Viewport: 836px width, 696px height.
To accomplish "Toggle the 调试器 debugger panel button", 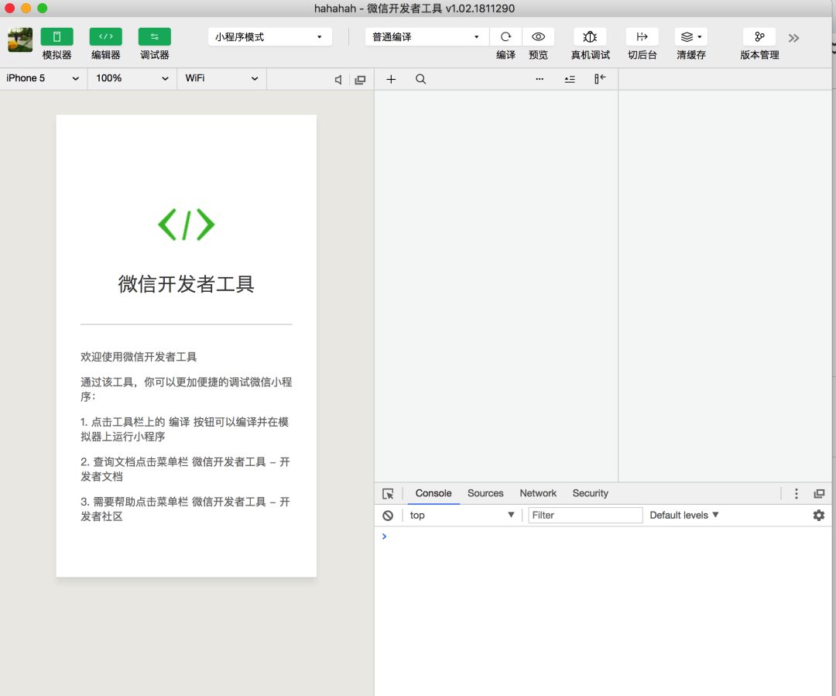I will pos(155,37).
